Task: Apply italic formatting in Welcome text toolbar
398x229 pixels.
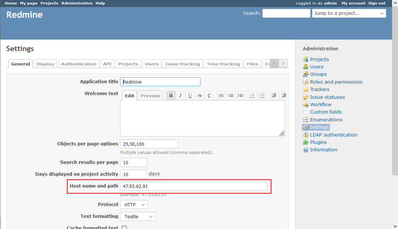Action: point(180,95)
